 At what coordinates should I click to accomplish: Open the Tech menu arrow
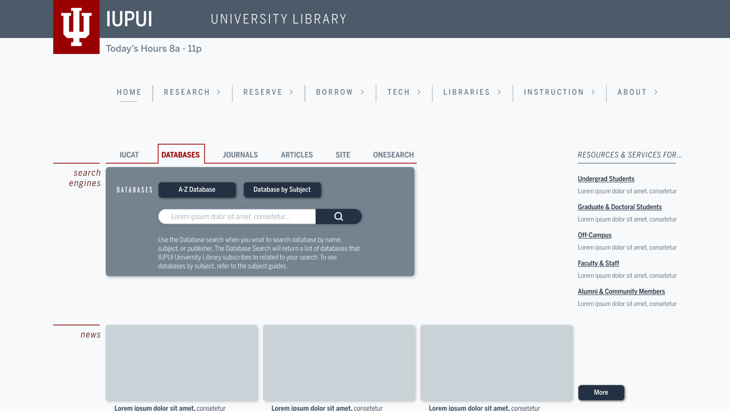coord(419,92)
